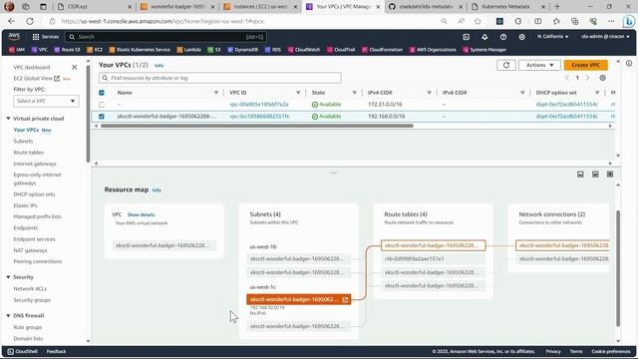Open highlighted us-west-1c subnet external link icon
This screenshot has height=359, width=638.
[345, 299]
